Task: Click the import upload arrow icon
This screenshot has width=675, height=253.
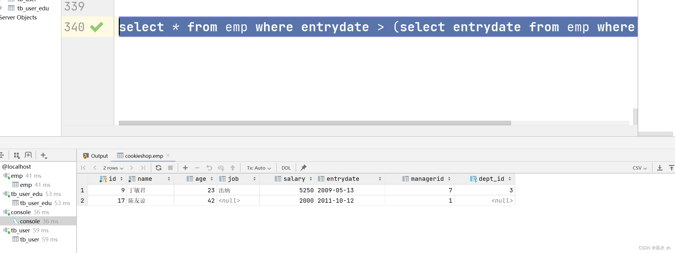Action: (671, 168)
